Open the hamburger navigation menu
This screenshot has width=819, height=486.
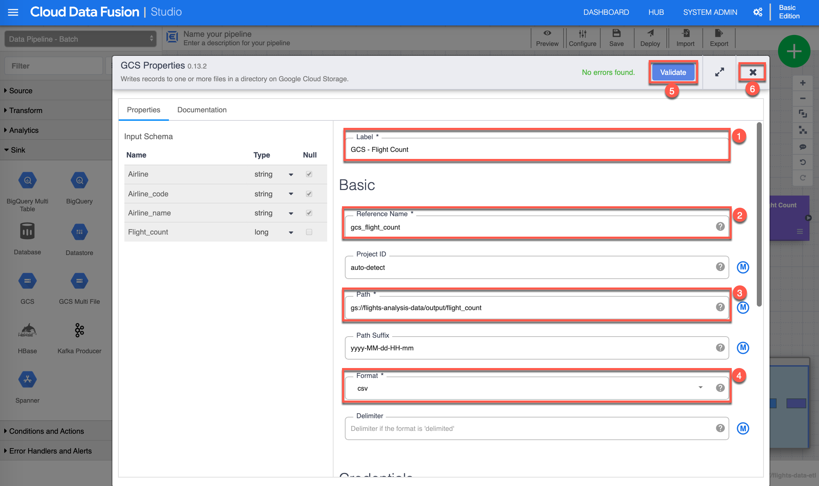click(13, 12)
